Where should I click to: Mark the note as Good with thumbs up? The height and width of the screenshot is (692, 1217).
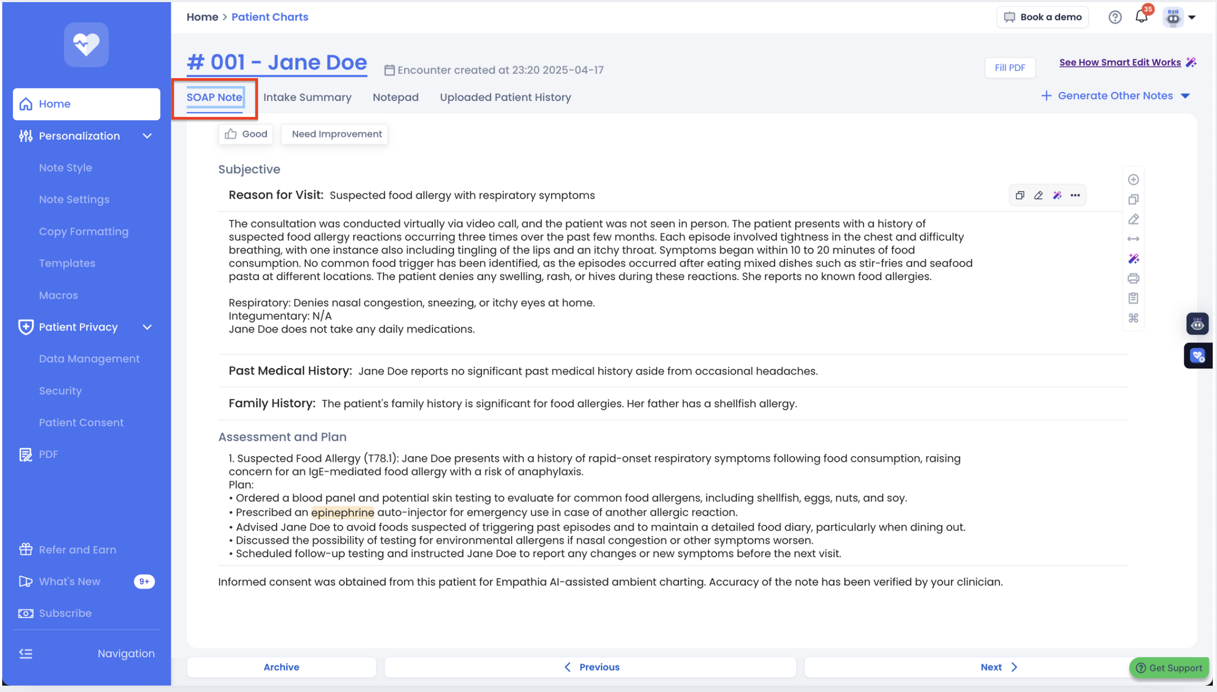(246, 134)
